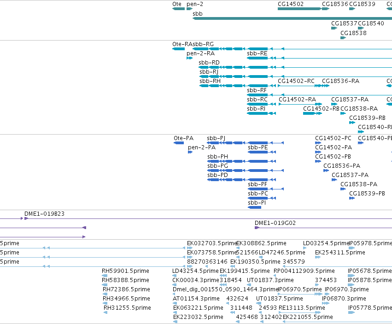Select the CG18538-PA protein label

[359, 184]
